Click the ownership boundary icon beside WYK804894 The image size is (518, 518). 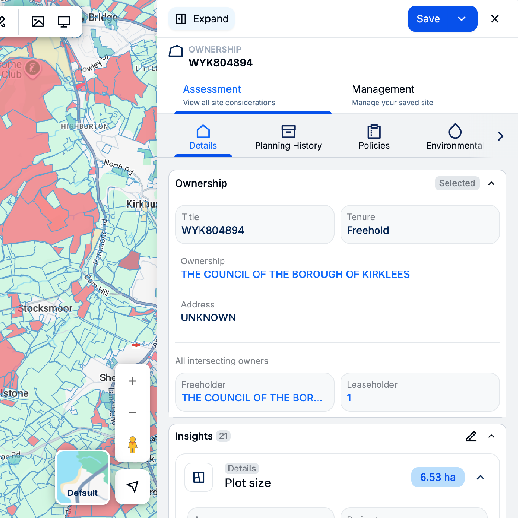coord(176,51)
